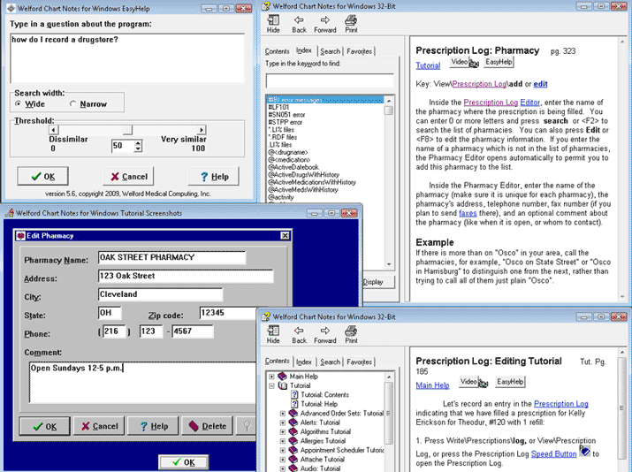632x472 pixels.
Task: Open Search tab in top help window
Action: pos(330,51)
